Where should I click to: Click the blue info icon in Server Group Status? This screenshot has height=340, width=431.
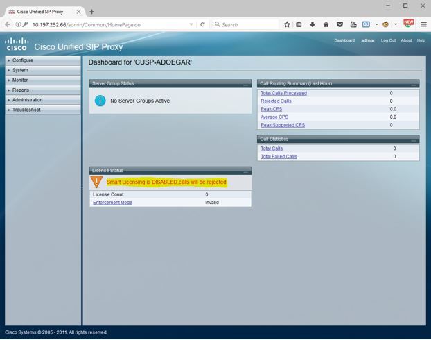(100, 101)
